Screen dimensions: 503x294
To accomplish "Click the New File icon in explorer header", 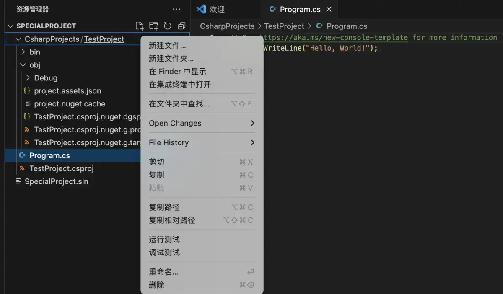I will tap(140, 26).
